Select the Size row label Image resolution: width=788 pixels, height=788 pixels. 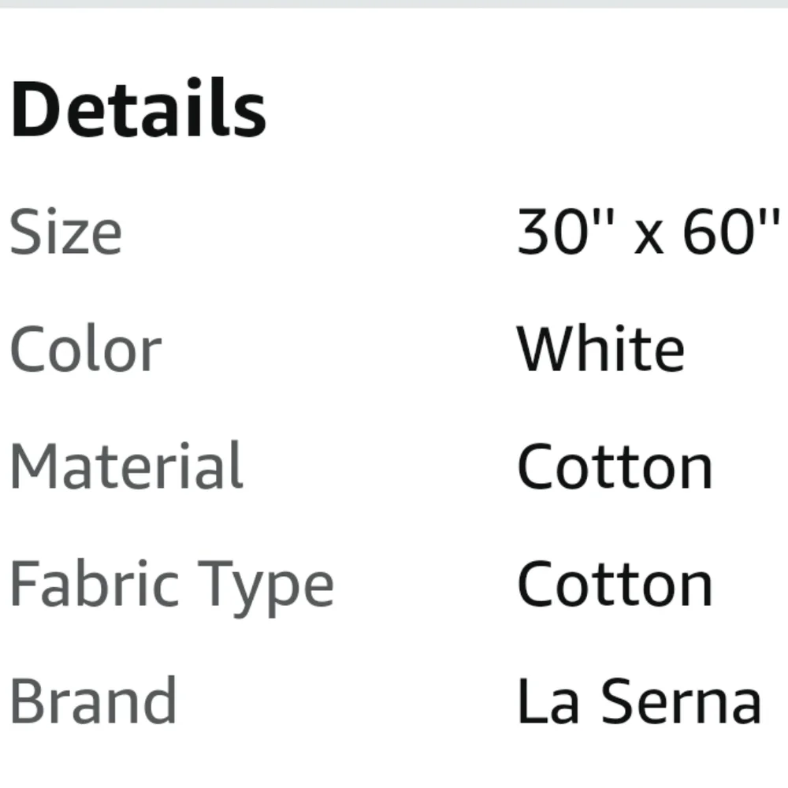(x=66, y=232)
